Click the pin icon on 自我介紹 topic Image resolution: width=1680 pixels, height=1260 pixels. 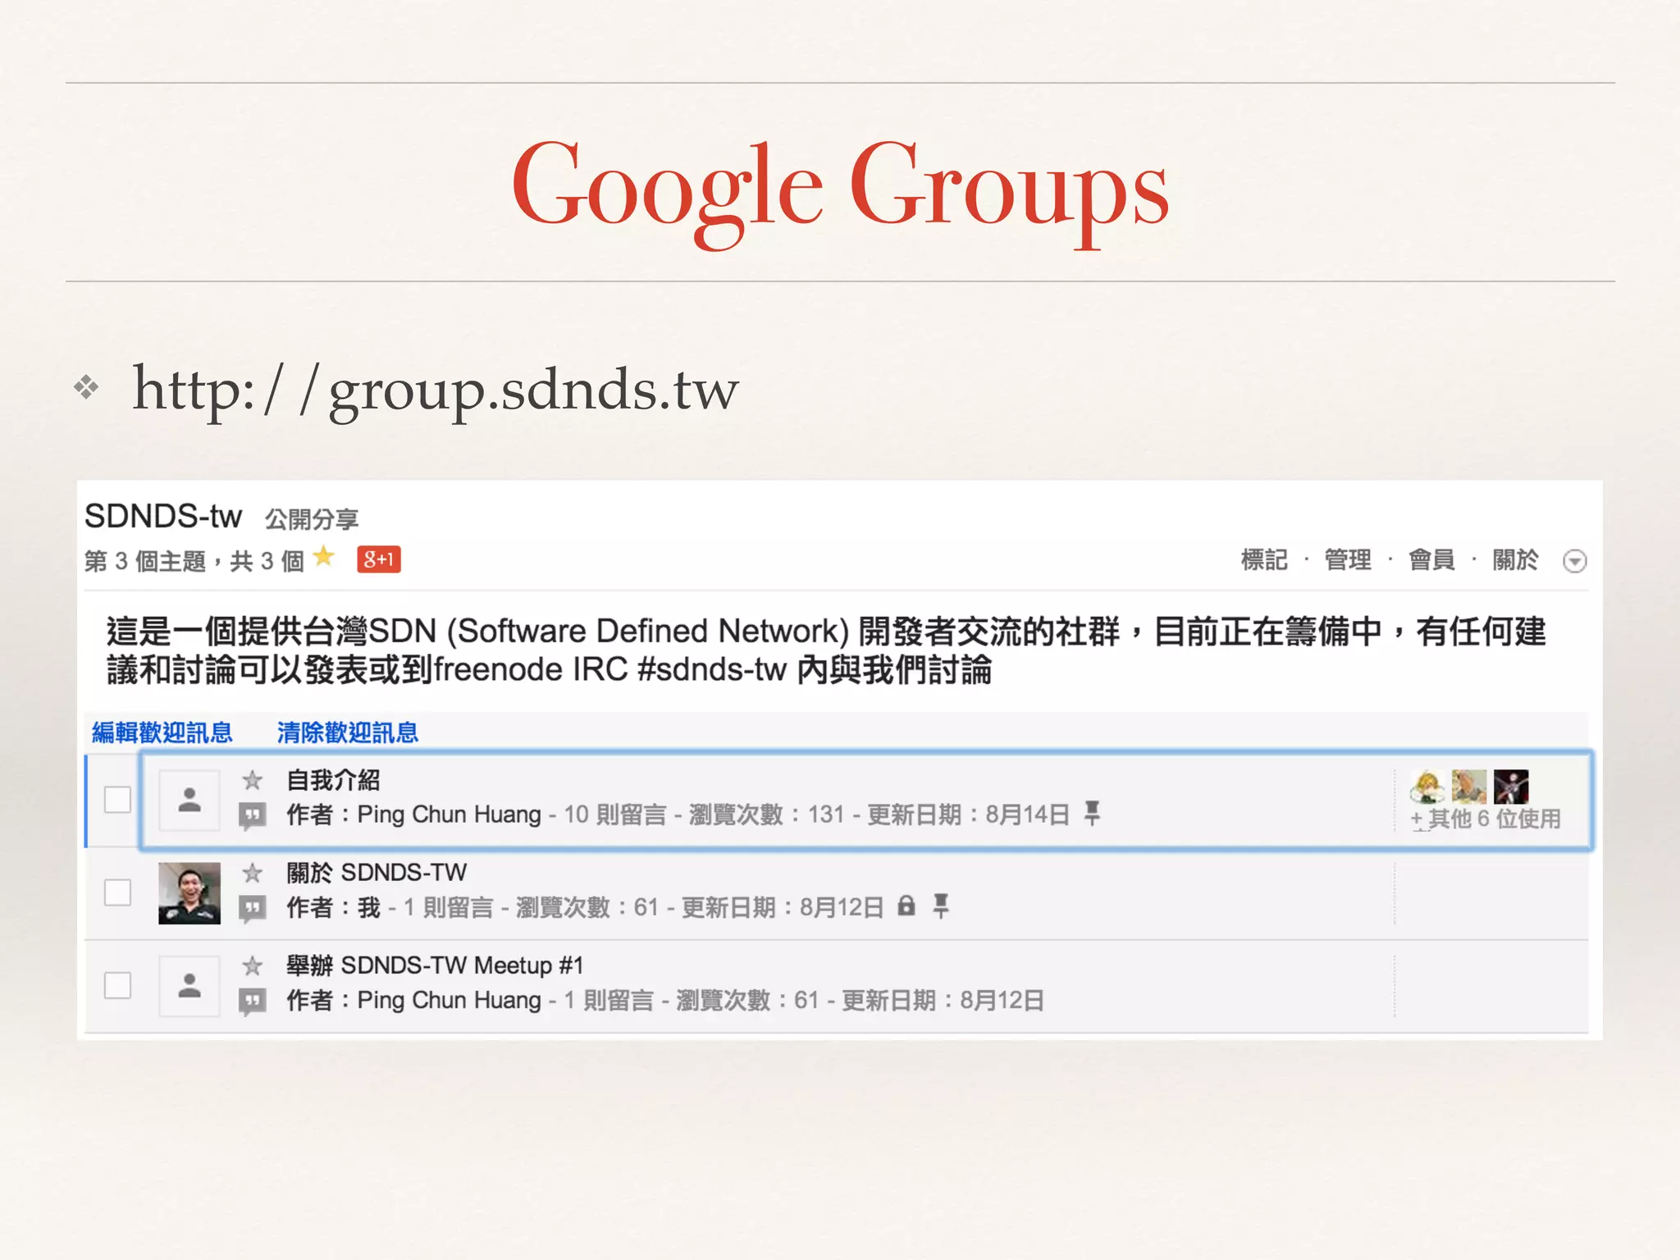(x=1092, y=813)
